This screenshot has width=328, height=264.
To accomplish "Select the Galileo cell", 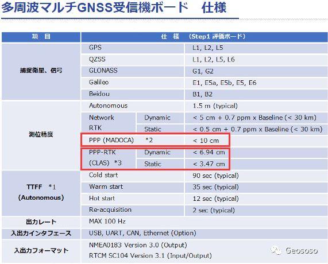I will click(133, 83).
